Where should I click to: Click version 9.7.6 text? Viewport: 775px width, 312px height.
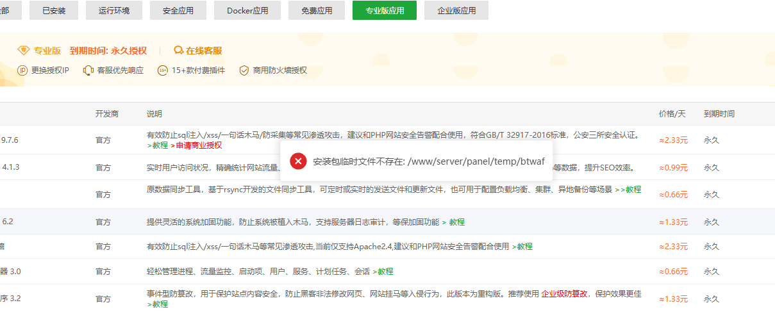click(10, 140)
